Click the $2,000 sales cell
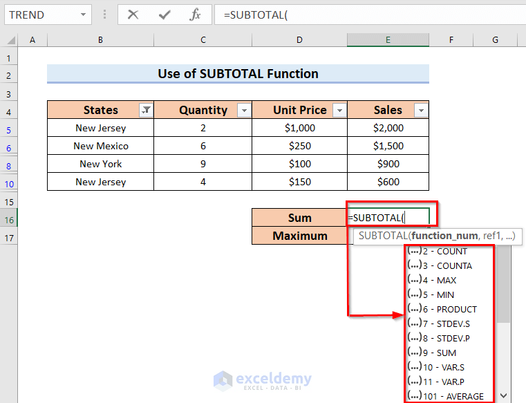The image size is (526, 403). [x=388, y=127]
